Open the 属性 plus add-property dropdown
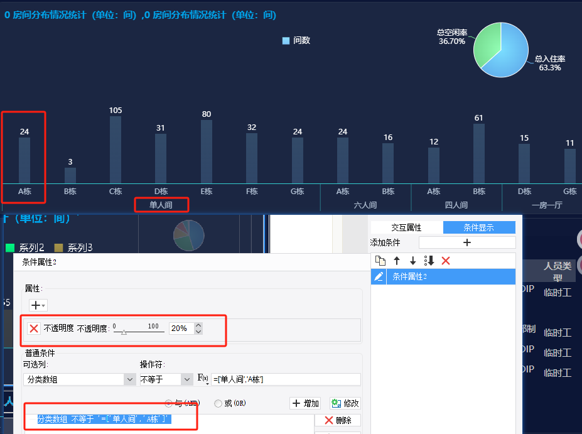This screenshot has height=434, width=582. (x=38, y=305)
